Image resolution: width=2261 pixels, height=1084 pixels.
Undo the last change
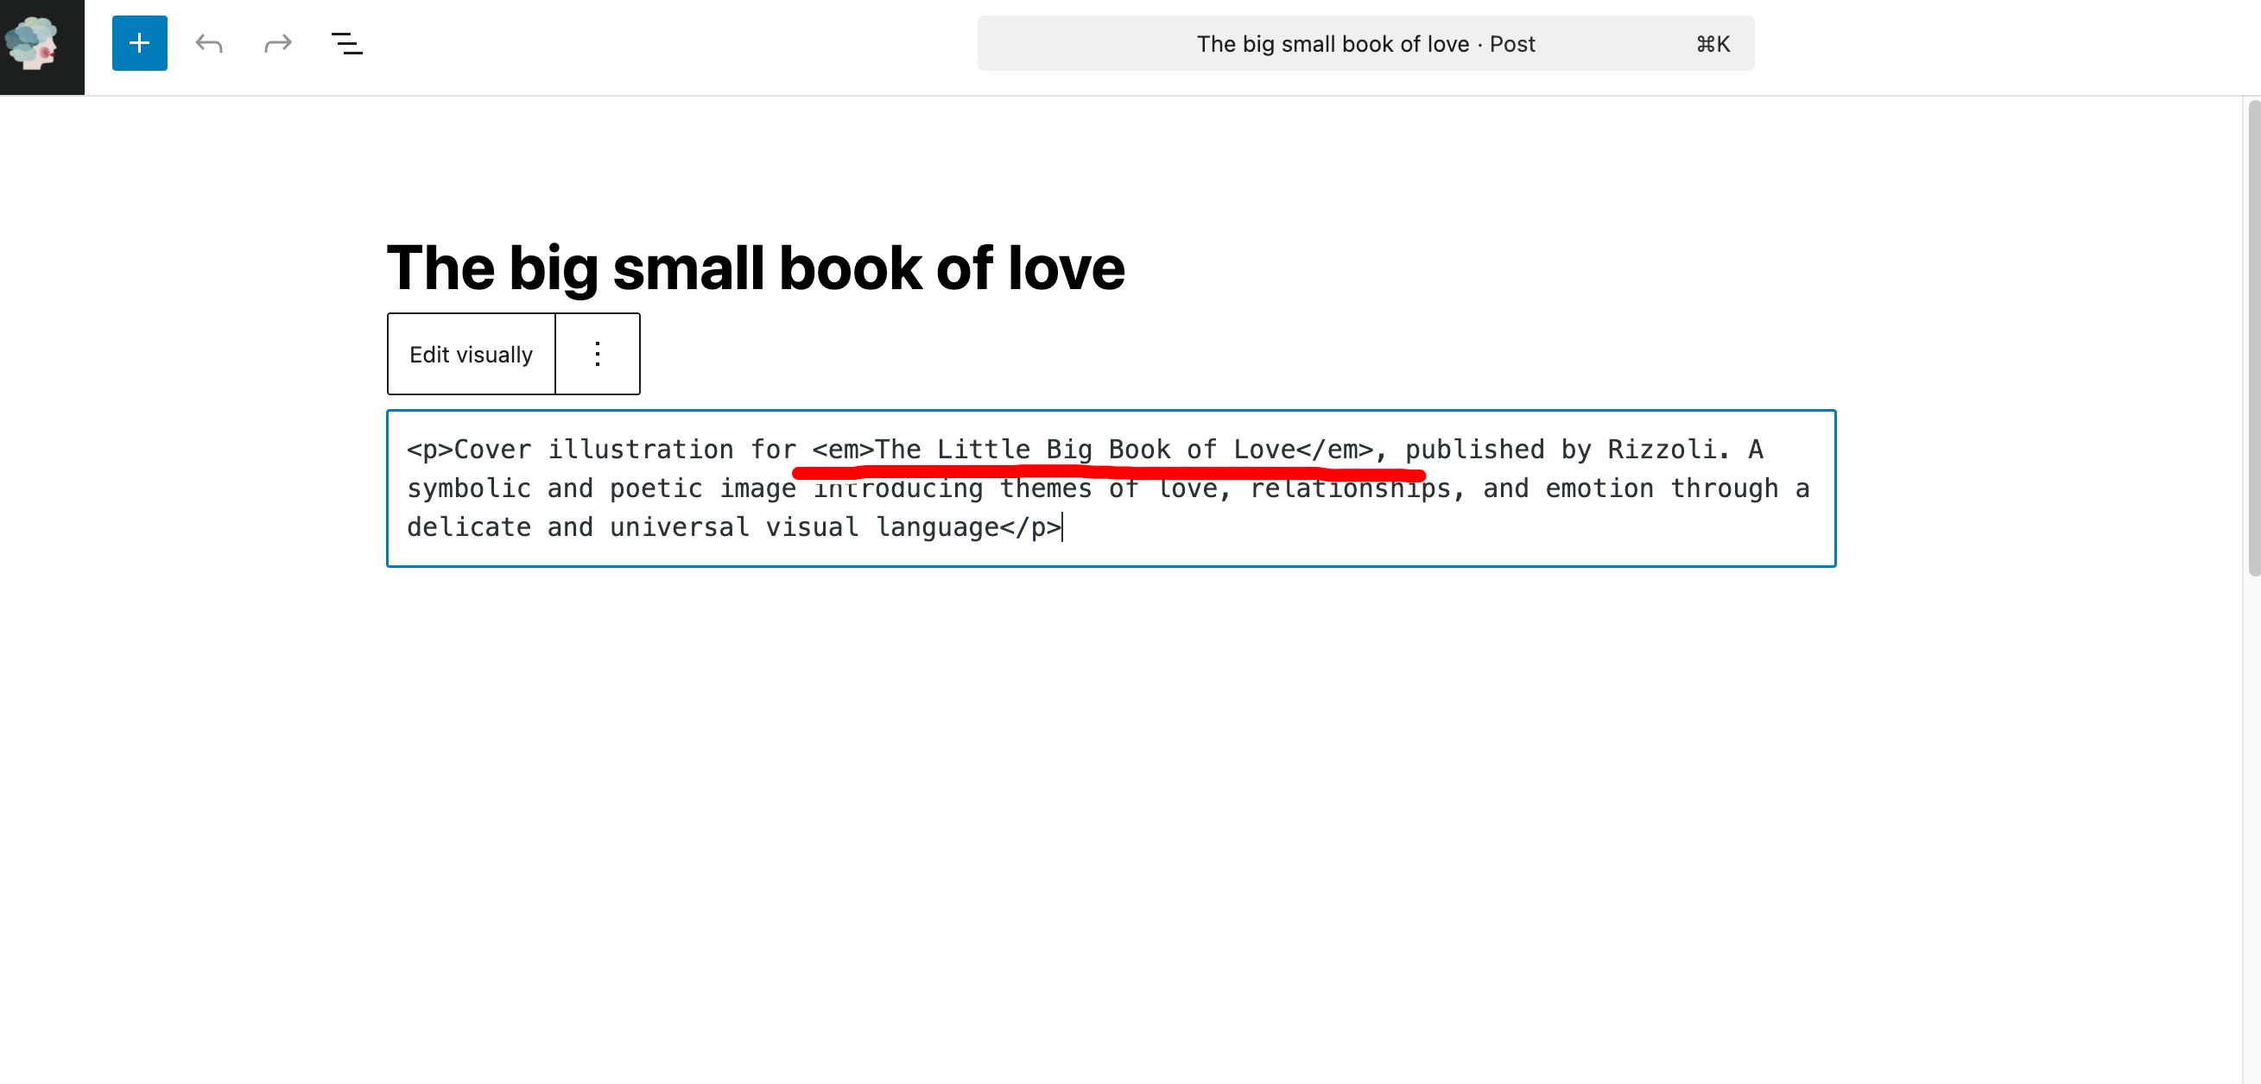click(x=209, y=43)
